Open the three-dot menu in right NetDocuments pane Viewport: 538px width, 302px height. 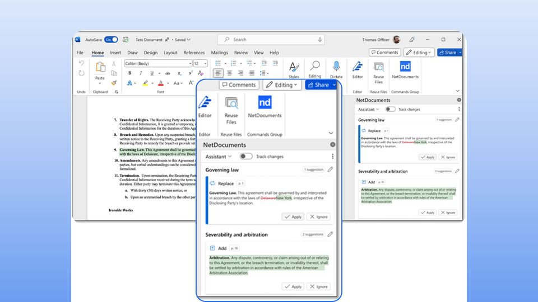pyautogui.click(x=459, y=109)
